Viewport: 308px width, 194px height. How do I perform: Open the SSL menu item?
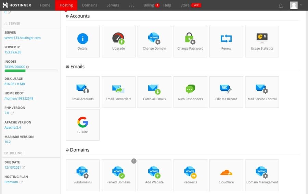[x=131, y=5]
